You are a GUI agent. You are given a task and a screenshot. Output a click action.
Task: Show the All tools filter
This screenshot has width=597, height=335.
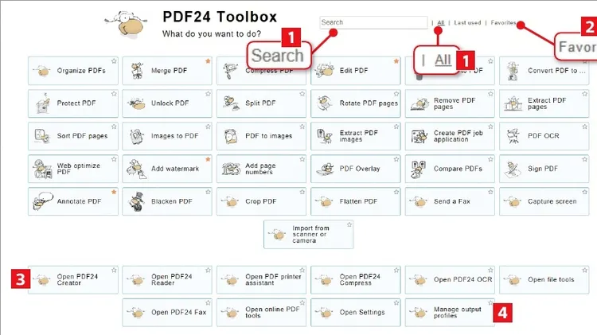pyautogui.click(x=440, y=23)
